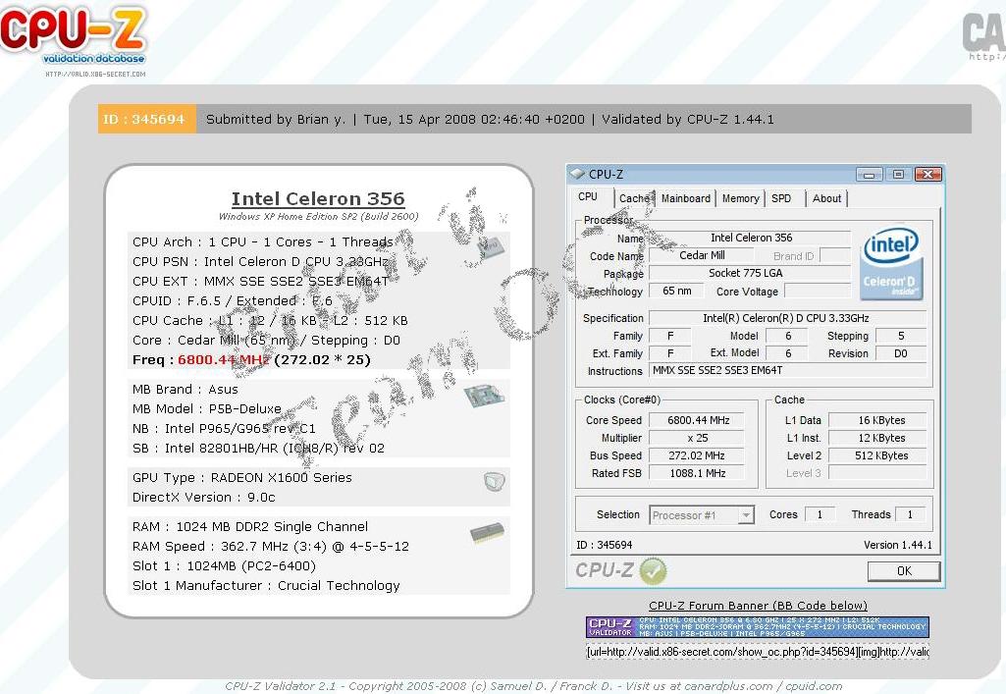Click the Stepping value 5
This screenshot has height=694, width=1006.
coord(901,336)
